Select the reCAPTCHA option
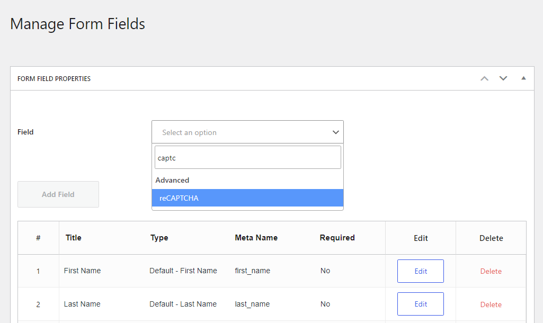This screenshot has height=323, width=543. coord(247,198)
